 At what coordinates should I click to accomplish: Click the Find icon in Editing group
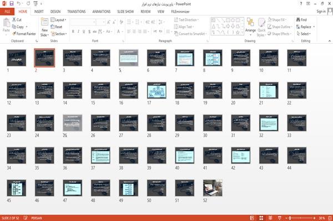tap(301, 20)
